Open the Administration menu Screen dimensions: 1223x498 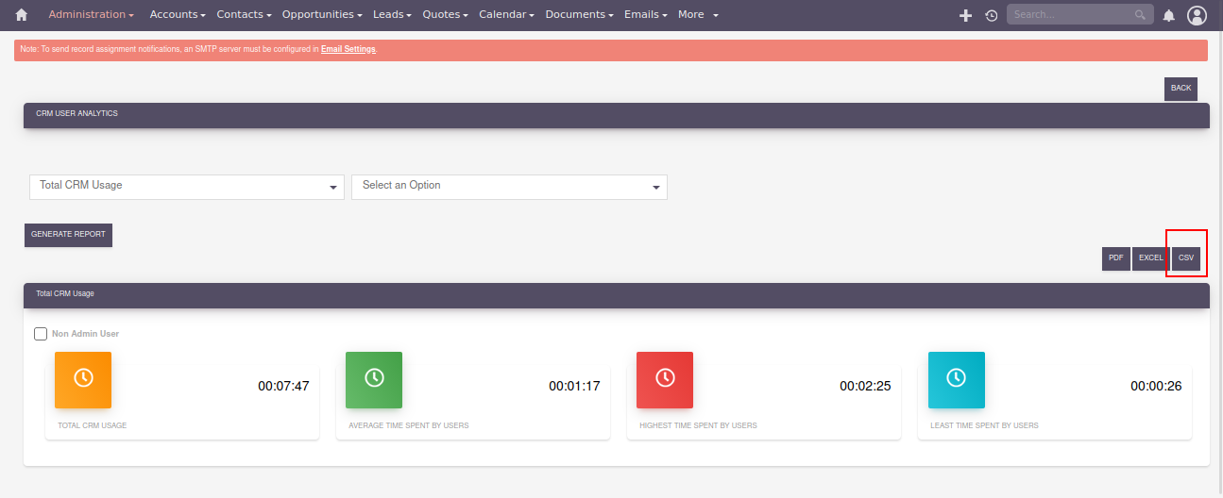coord(91,15)
